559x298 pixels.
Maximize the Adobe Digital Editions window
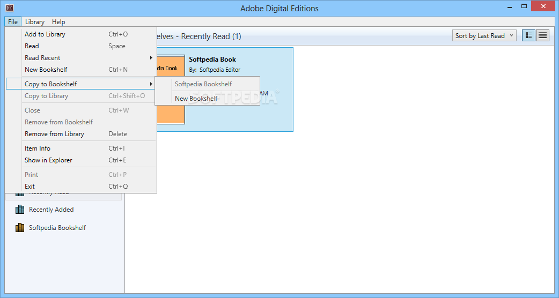pos(524,6)
